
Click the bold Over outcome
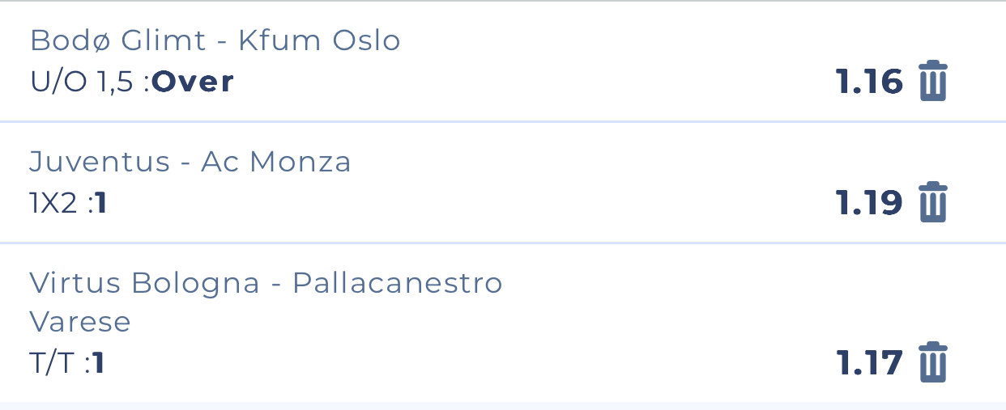click(193, 82)
